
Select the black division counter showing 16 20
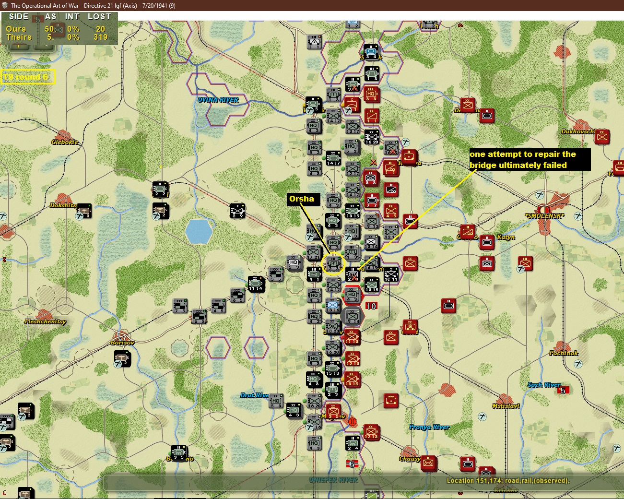pyautogui.click(x=371, y=137)
